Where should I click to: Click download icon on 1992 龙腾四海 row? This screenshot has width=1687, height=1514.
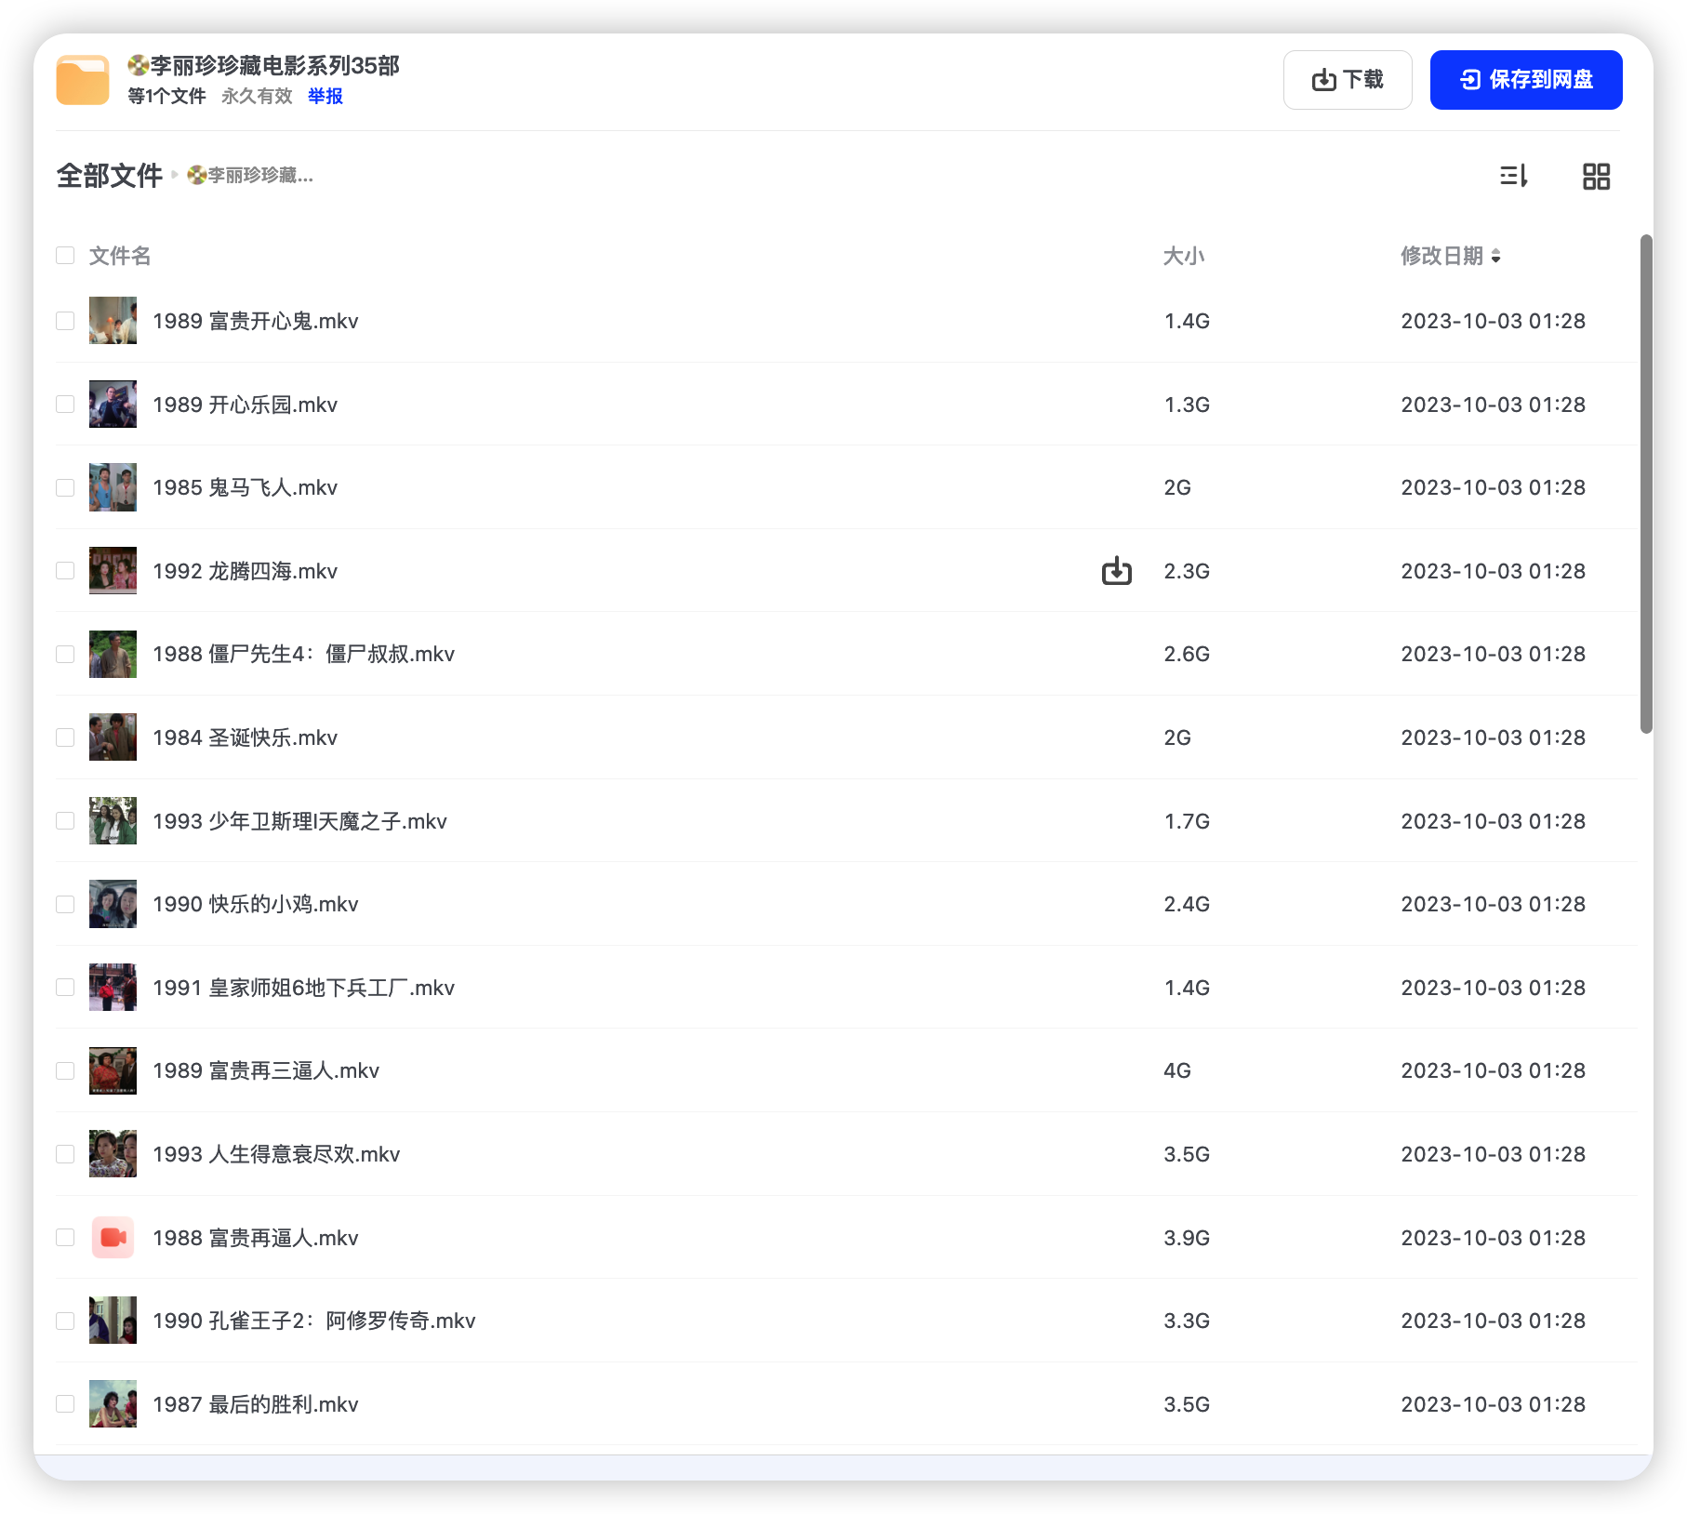(1116, 570)
